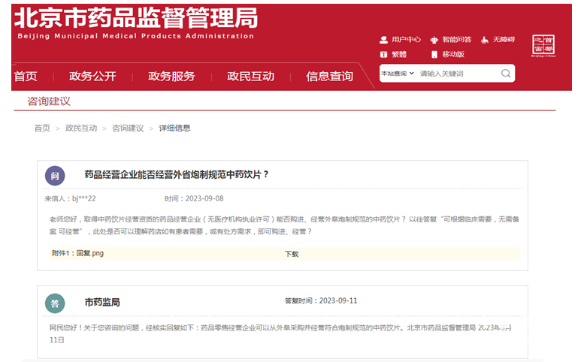
Task: Click the 繁體 traditional Chinese icon
Action: 383,55
